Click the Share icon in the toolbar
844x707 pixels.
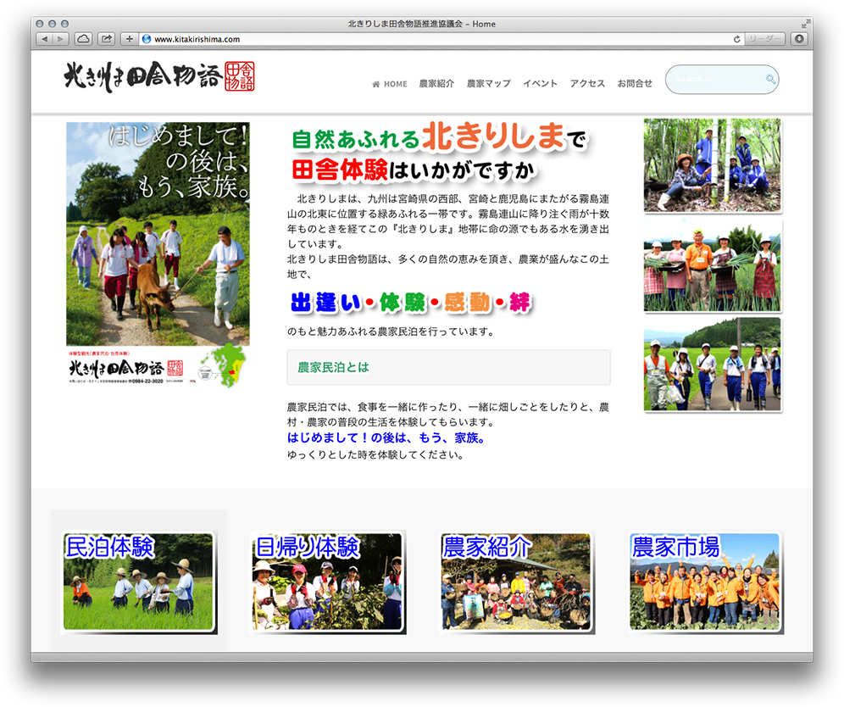point(107,39)
